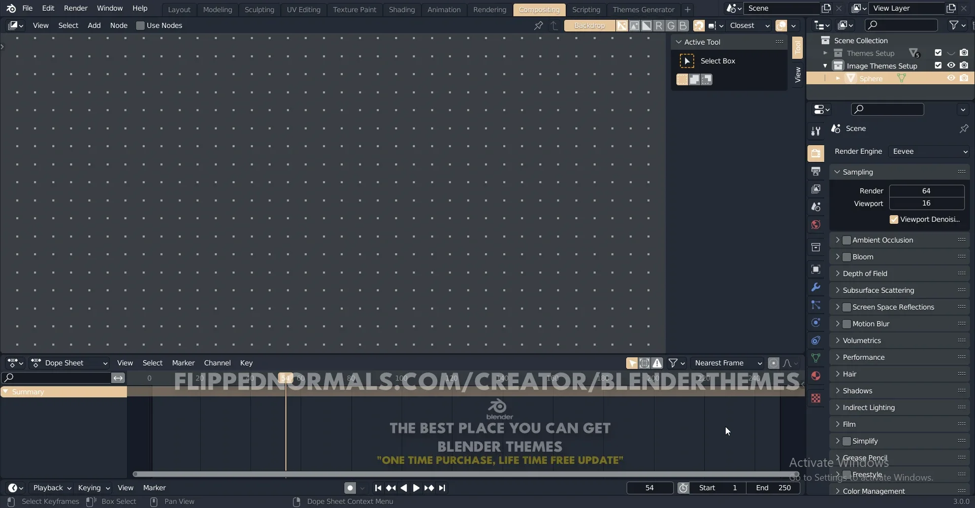This screenshot has width=975, height=508.
Task: Open the Texture properties tab (checker icon)
Action: 816,398
